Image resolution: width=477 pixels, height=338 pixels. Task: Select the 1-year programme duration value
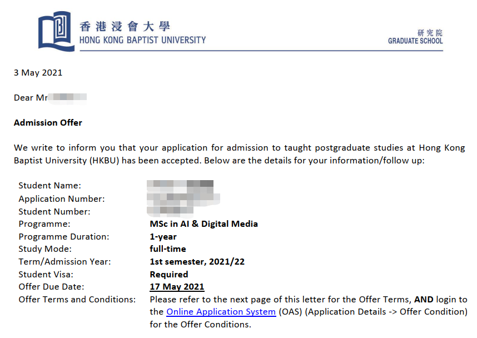163,236
